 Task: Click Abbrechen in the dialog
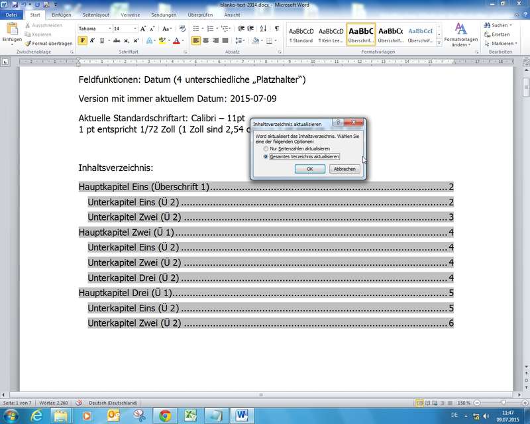point(344,169)
